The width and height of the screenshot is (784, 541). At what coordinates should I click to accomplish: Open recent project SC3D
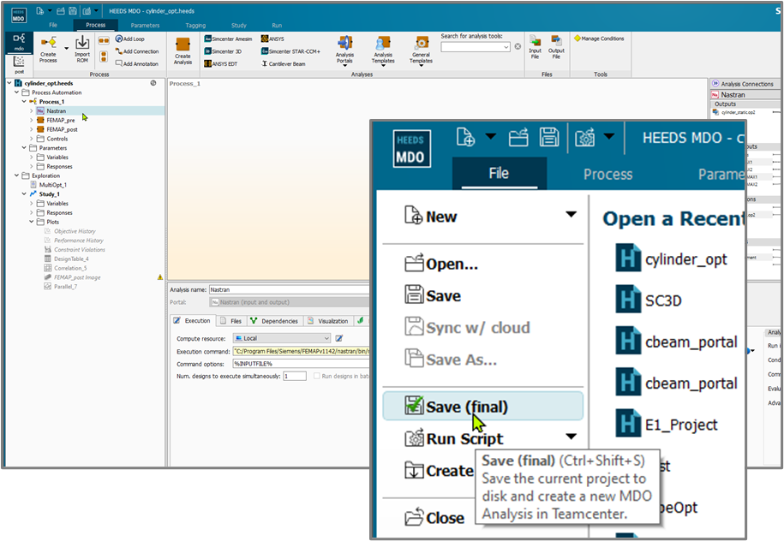(x=649, y=300)
